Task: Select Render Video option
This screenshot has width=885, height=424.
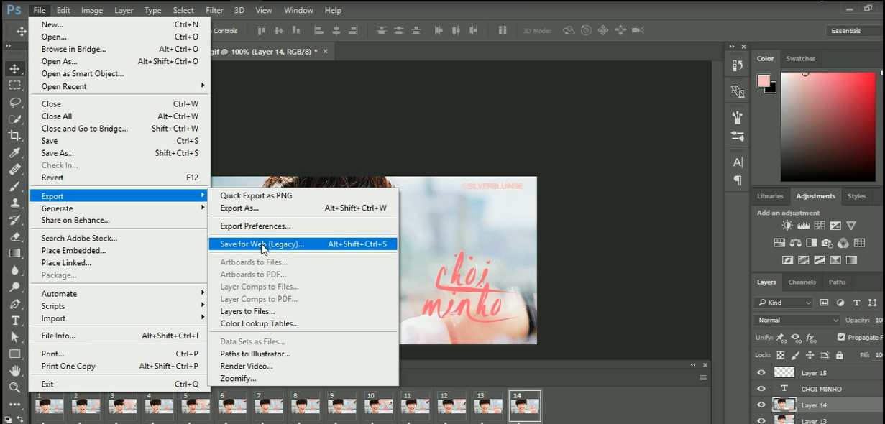Action: [303, 366]
